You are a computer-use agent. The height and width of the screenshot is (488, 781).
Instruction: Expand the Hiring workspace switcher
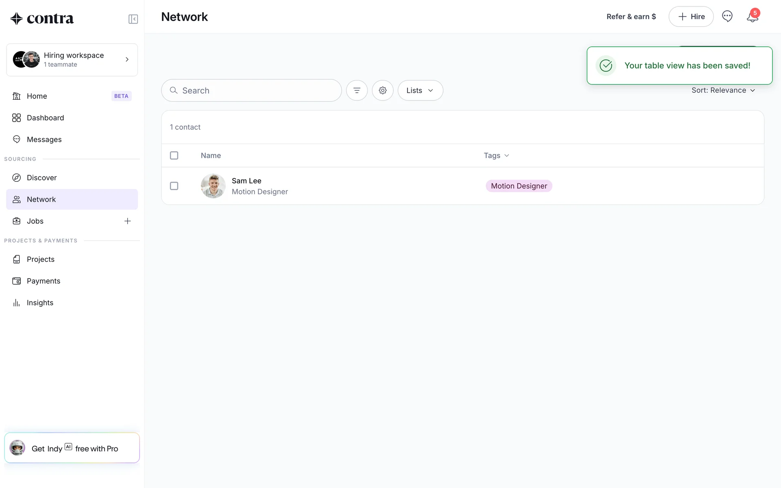72,60
